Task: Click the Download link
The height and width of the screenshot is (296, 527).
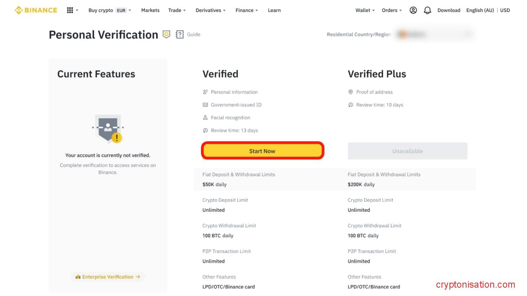Action: 449,10
